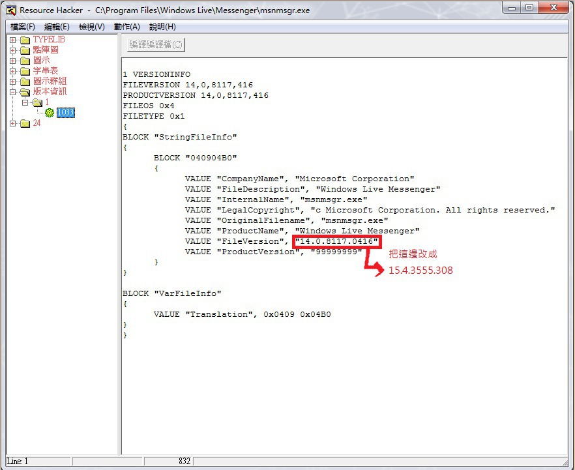The width and height of the screenshot is (575, 470).
Task: Click the FileDescription value line
Action: 312,189
